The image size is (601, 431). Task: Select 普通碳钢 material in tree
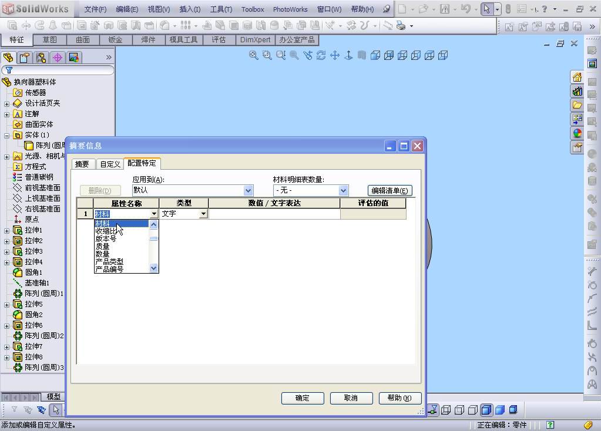click(x=39, y=177)
